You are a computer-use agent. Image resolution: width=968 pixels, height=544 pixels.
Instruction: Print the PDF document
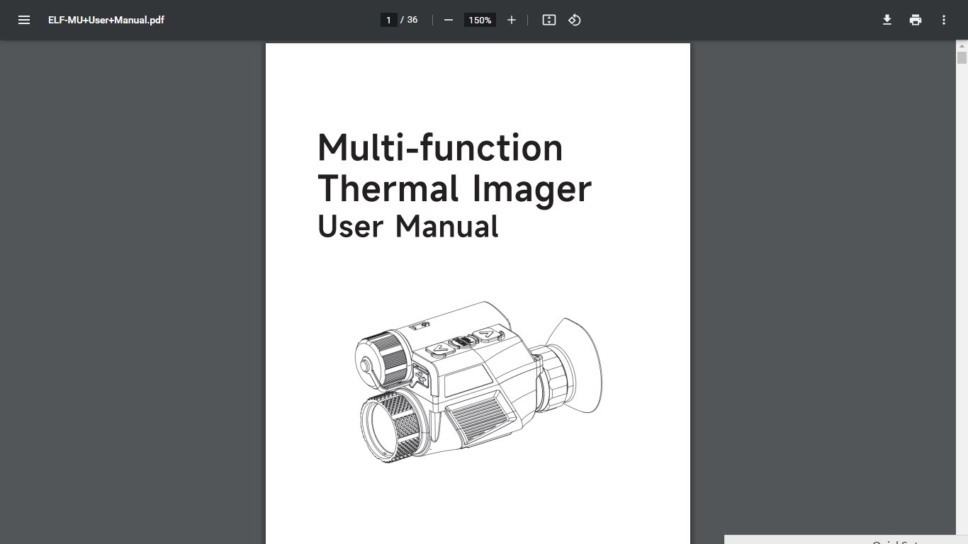click(x=916, y=20)
